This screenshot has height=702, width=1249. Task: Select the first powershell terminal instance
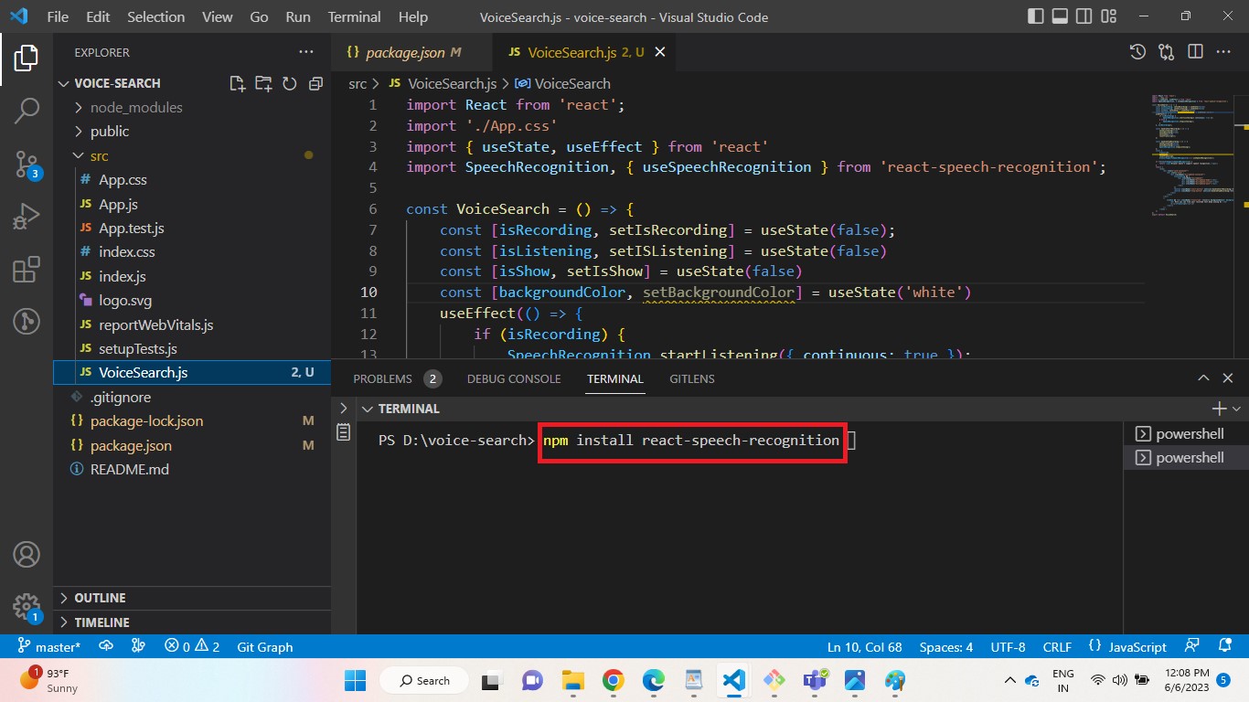[x=1186, y=433]
